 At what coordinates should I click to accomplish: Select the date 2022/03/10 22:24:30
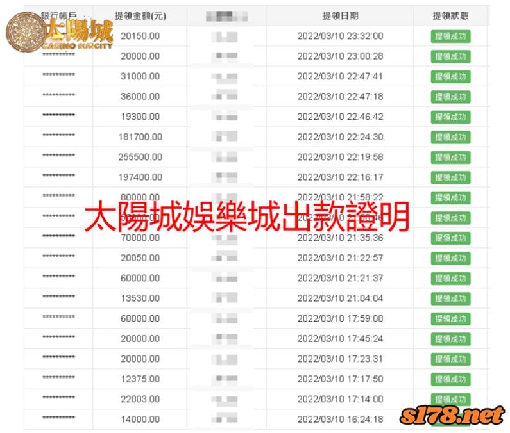pyautogui.click(x=340, y=137)
